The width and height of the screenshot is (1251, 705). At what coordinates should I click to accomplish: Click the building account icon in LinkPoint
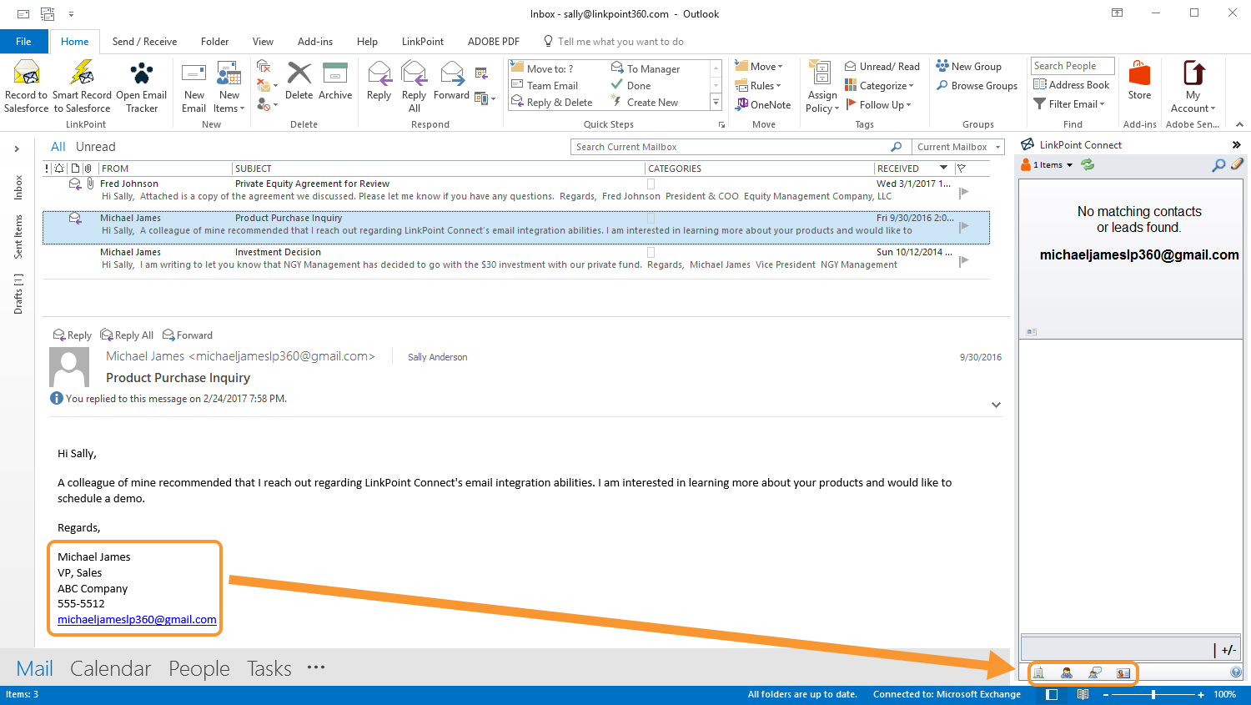tap(1038, 672)
